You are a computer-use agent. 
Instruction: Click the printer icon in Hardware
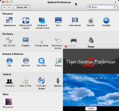point(73,40)
